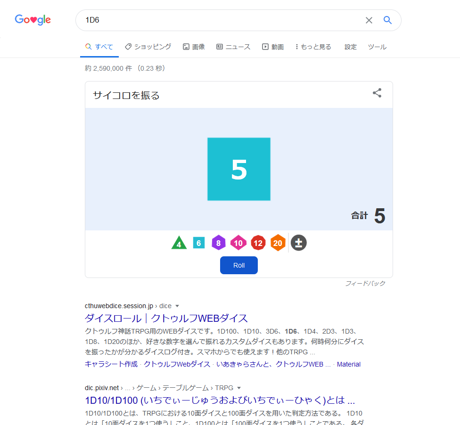Image resolution: width=460 pixels, height=425 pixels.
Task: Click the search magnifier icon
Action: coord(387,20)
